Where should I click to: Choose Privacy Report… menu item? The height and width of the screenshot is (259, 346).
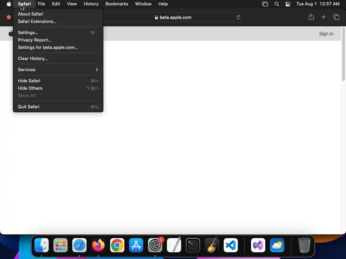[58, 40]
